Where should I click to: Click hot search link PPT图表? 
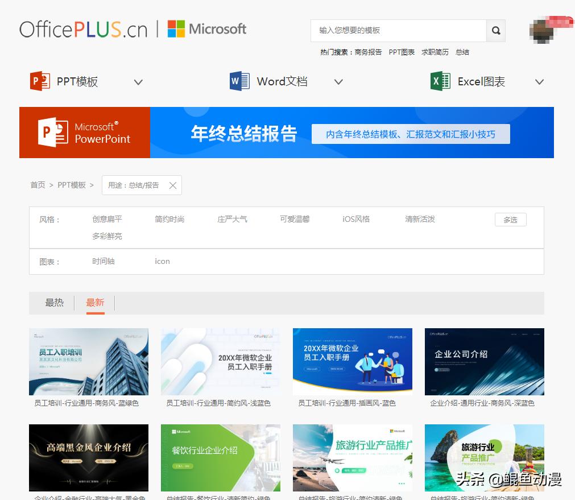[x=402, y=52]
